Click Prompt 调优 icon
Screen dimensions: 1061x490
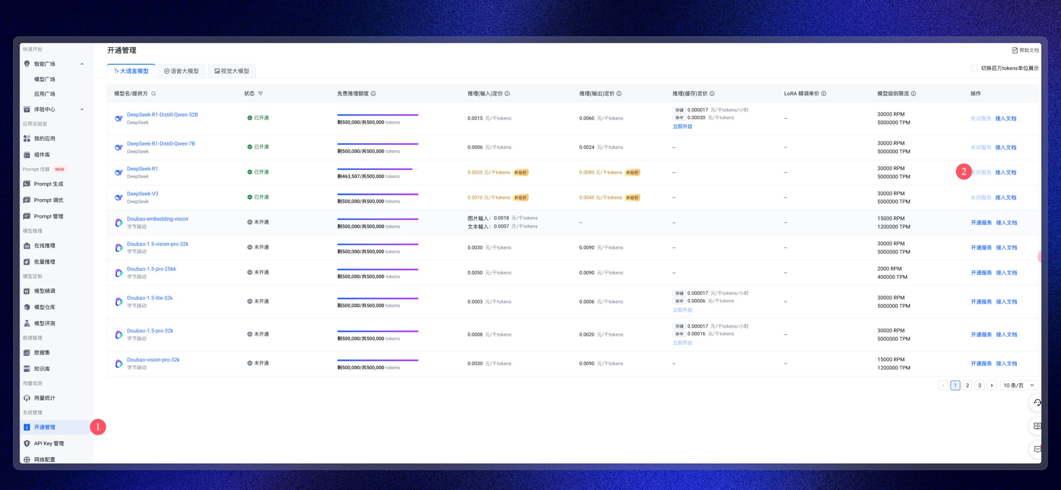(x=27, y=200)
